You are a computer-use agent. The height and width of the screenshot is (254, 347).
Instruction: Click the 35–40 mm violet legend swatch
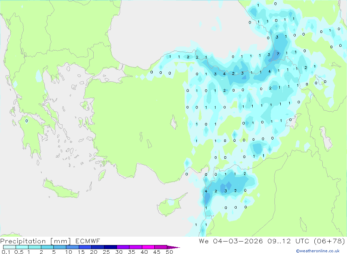[135, 247]
